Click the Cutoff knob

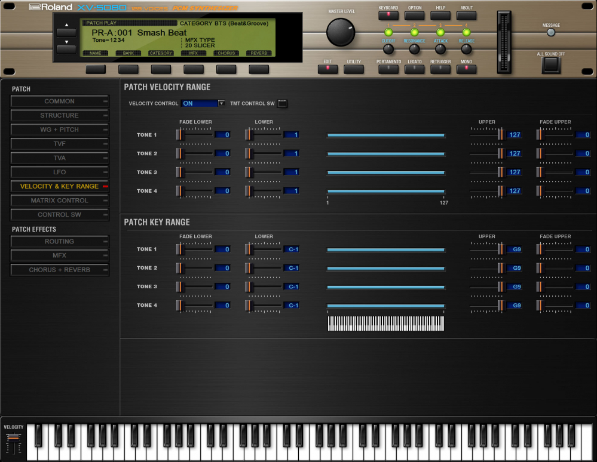388,49
